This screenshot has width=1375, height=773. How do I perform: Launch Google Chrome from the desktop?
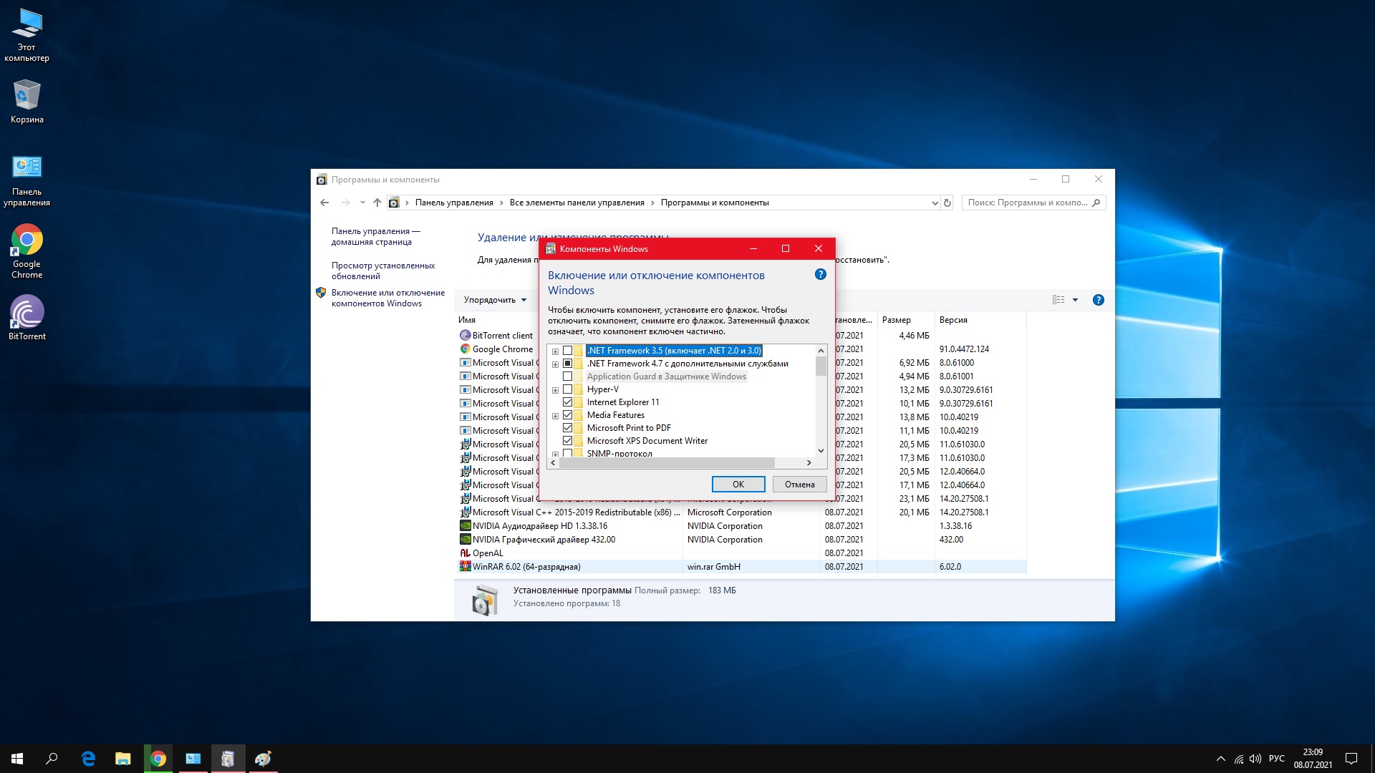pyautogui.click(x=26, y=251)
